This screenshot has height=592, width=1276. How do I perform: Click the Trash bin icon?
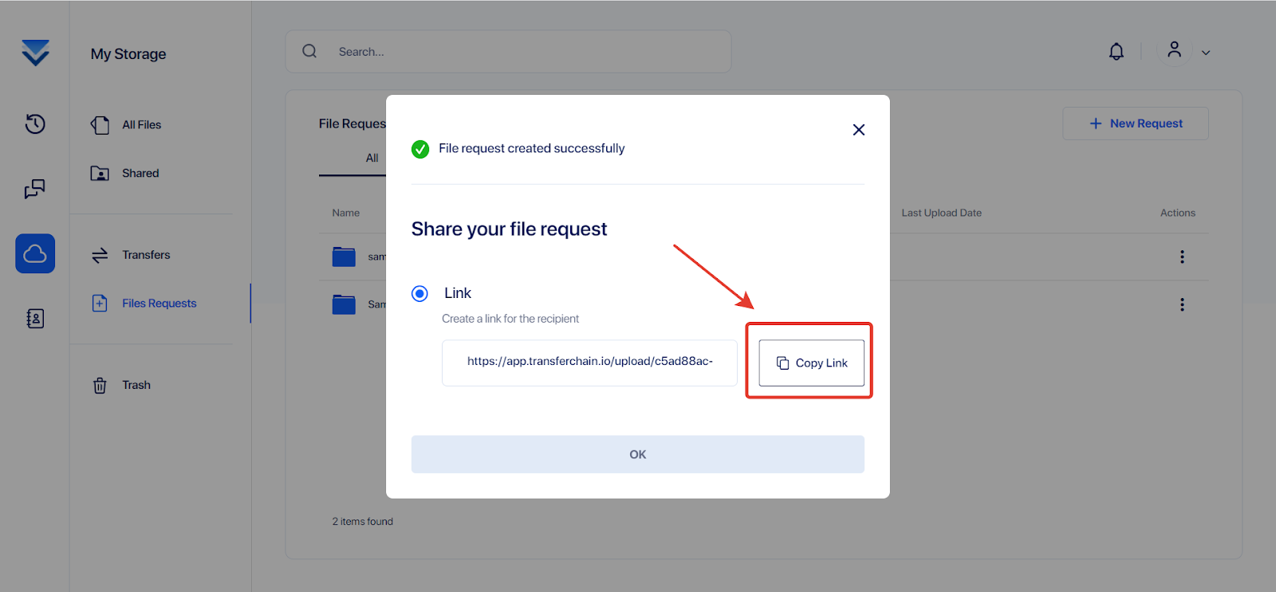[x=100, y=386]
